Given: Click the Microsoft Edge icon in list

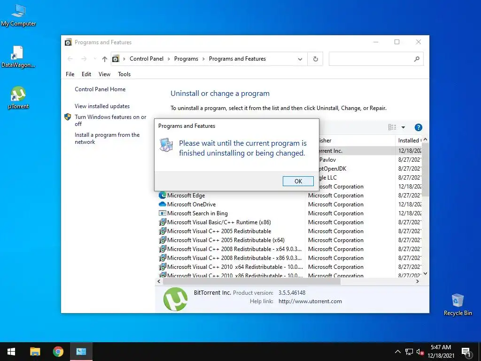Looking at the screenshot, I should (x=162, y=195).
